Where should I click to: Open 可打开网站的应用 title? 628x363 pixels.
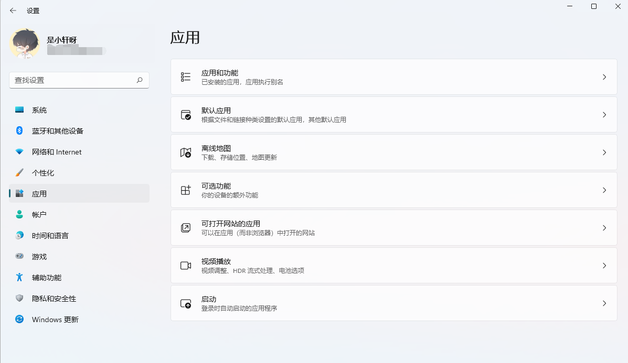[231, 224]
